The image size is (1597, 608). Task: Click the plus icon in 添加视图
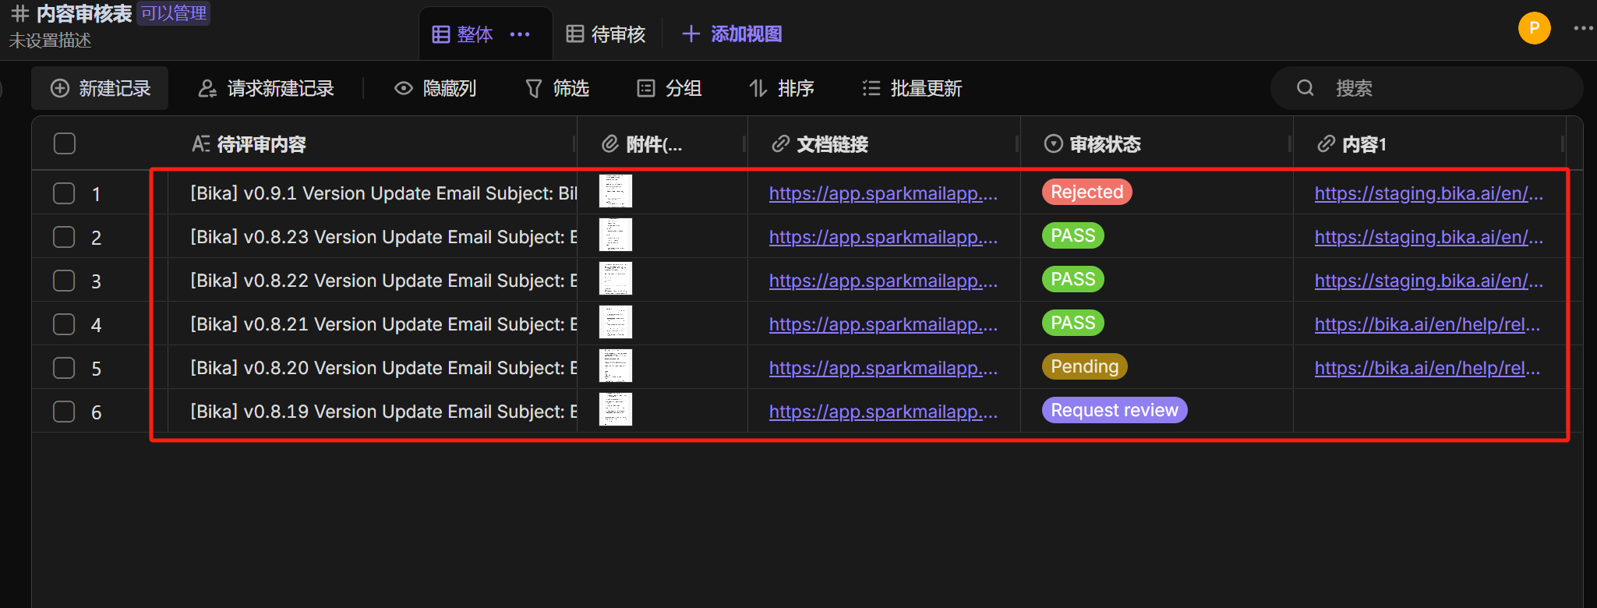tap(691, 34)
